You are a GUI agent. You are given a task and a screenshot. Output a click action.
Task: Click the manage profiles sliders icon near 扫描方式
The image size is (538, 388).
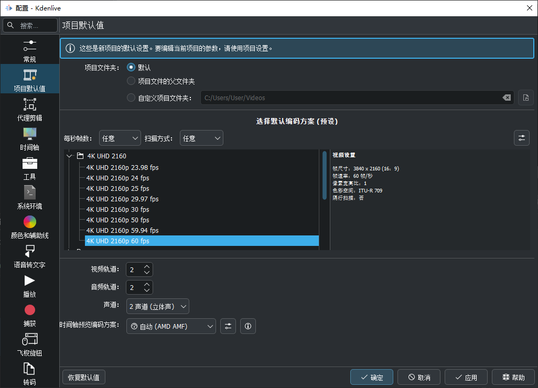(x=521, y=138)
